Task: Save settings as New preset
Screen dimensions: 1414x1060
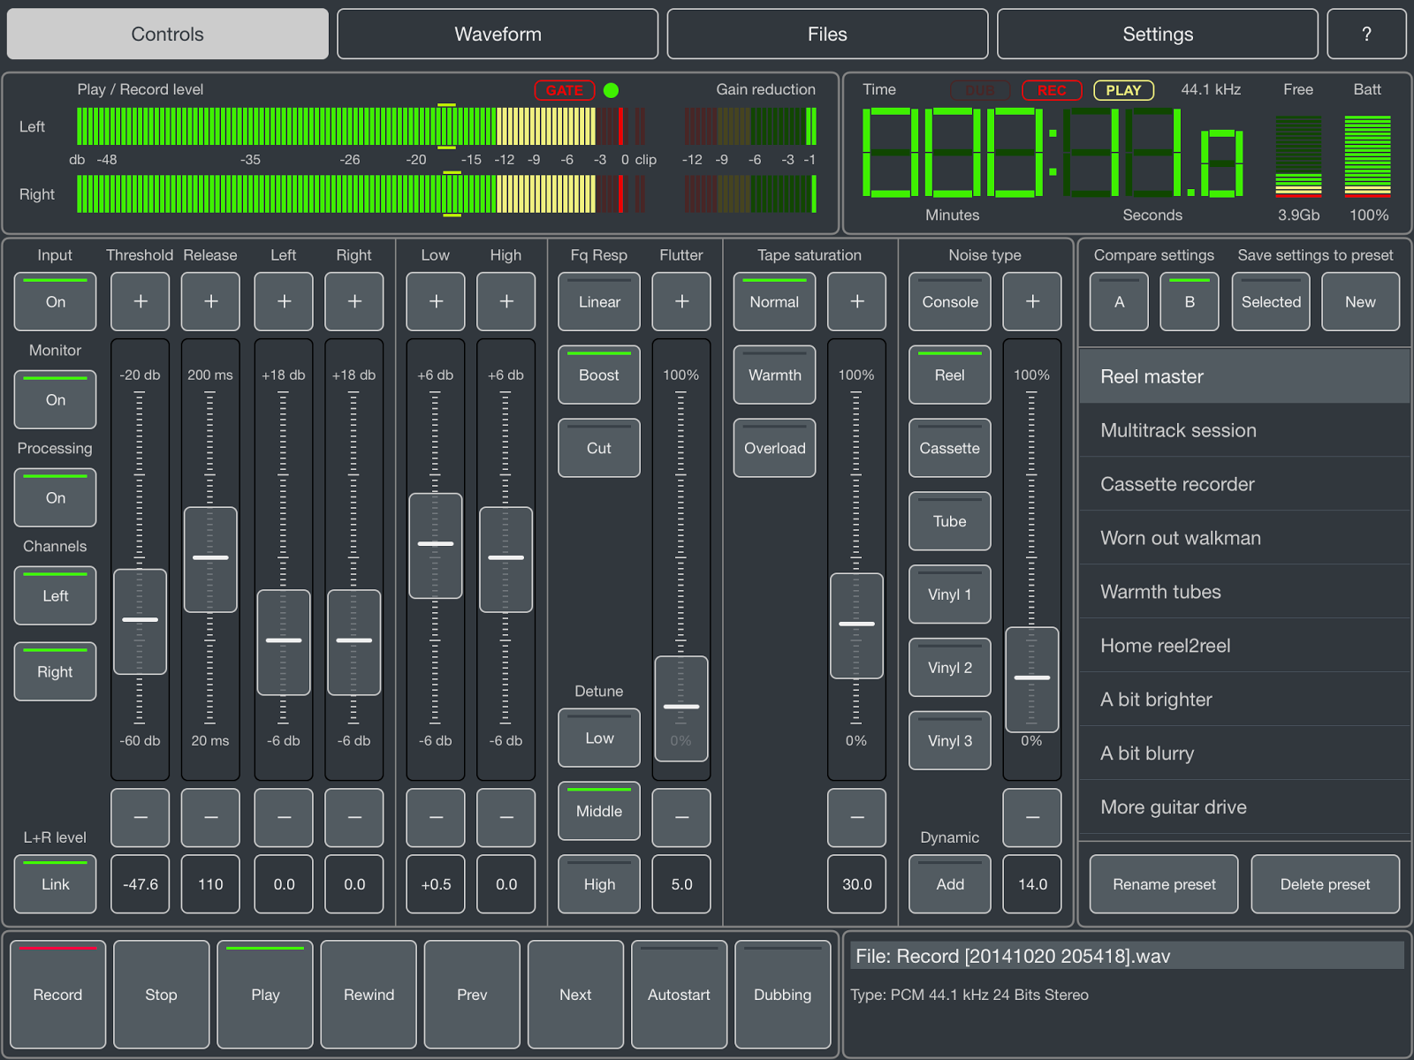Action: tap(1360, 301)
